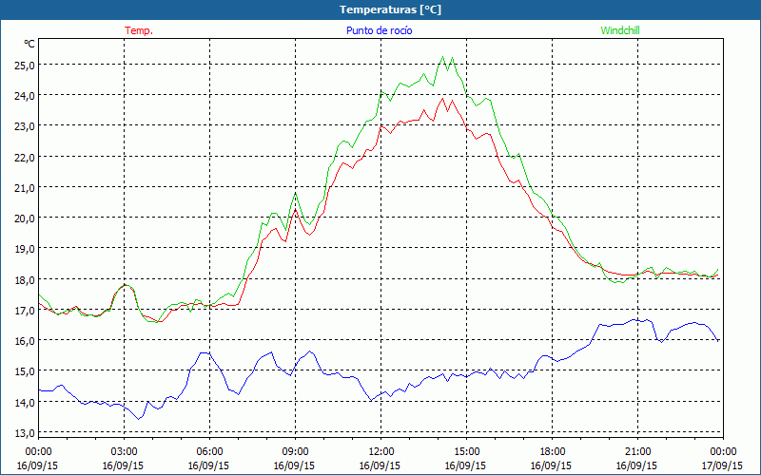761x475 pixels.
Task: Click the 09:00 time axis label
Action: (x=295, y=452)
